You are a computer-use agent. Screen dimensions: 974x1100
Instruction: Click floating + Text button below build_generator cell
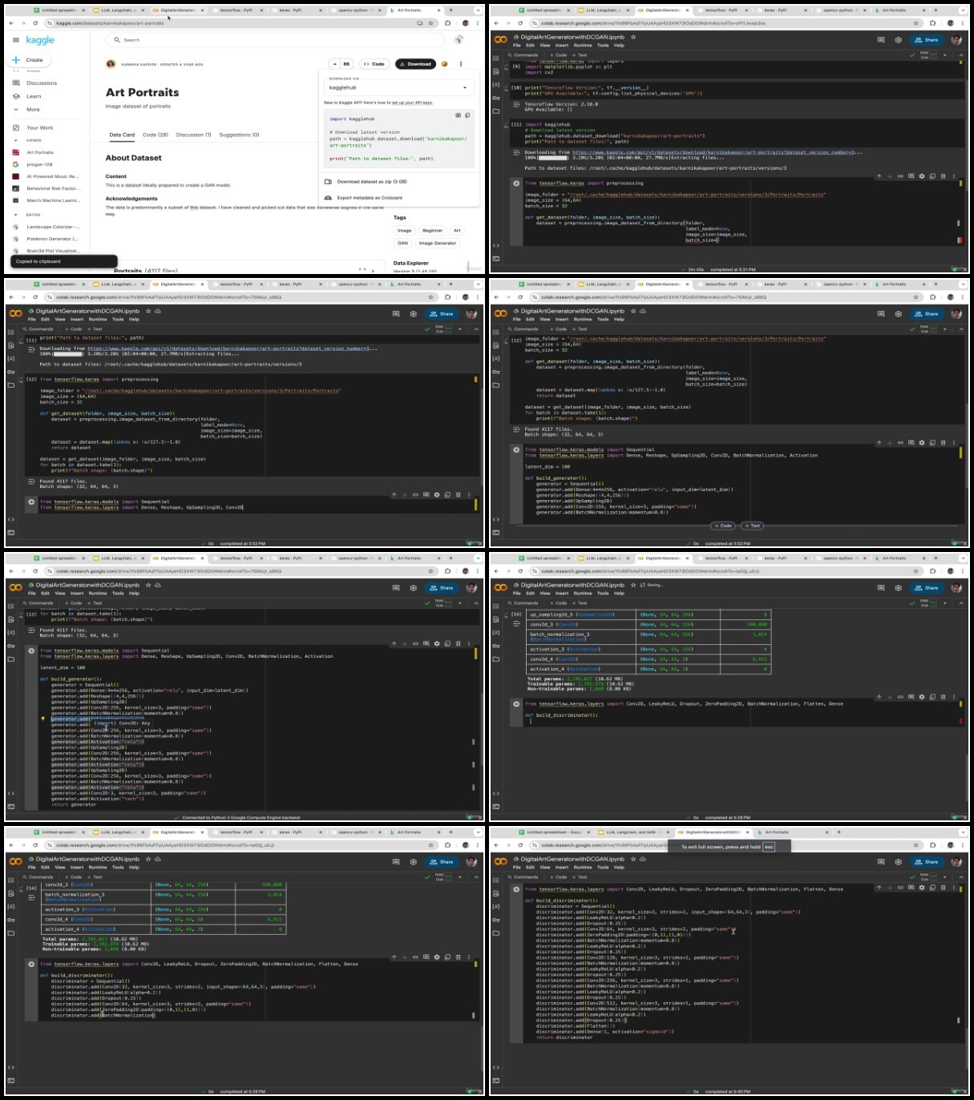coord(752,526)
